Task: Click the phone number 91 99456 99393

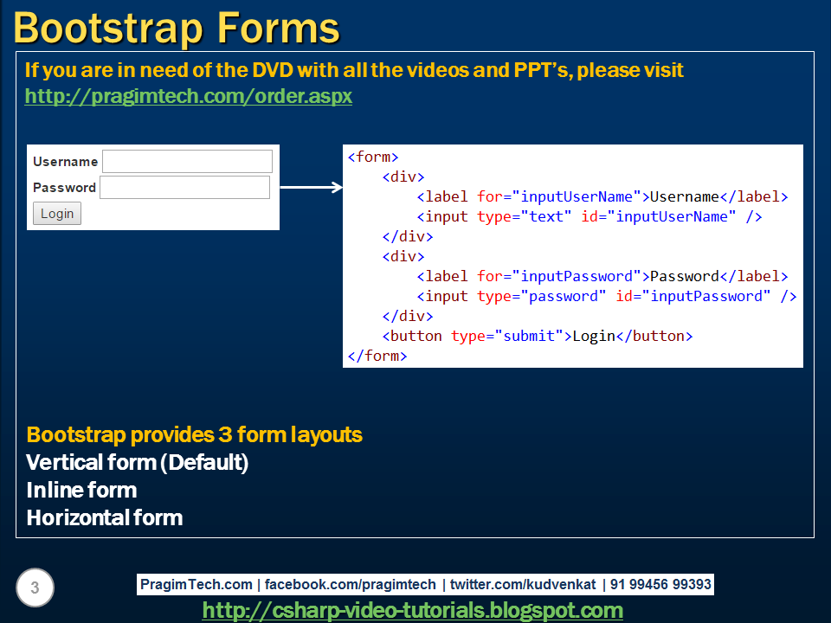Action: pos(661,584)
